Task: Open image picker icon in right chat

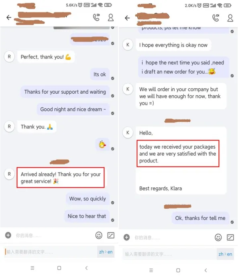Action: click(230, 237)
